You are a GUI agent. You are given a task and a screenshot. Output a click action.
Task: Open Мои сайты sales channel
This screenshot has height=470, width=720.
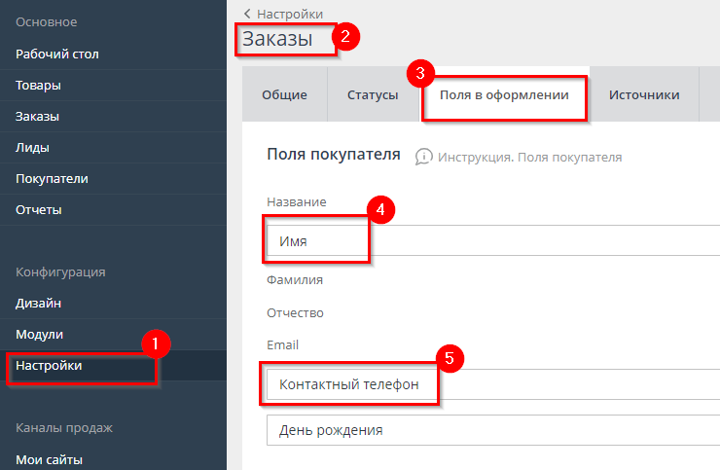50,459
